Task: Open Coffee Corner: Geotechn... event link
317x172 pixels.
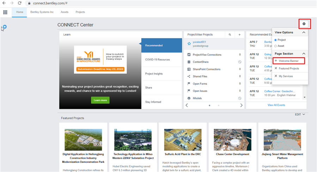Action: 280,91
